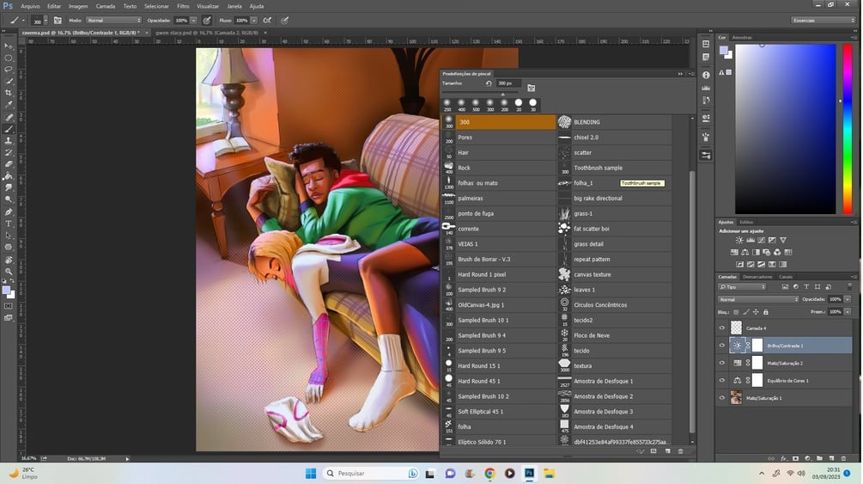Open the Arquivo menu
863x484 pixels.
pos(30,6)
